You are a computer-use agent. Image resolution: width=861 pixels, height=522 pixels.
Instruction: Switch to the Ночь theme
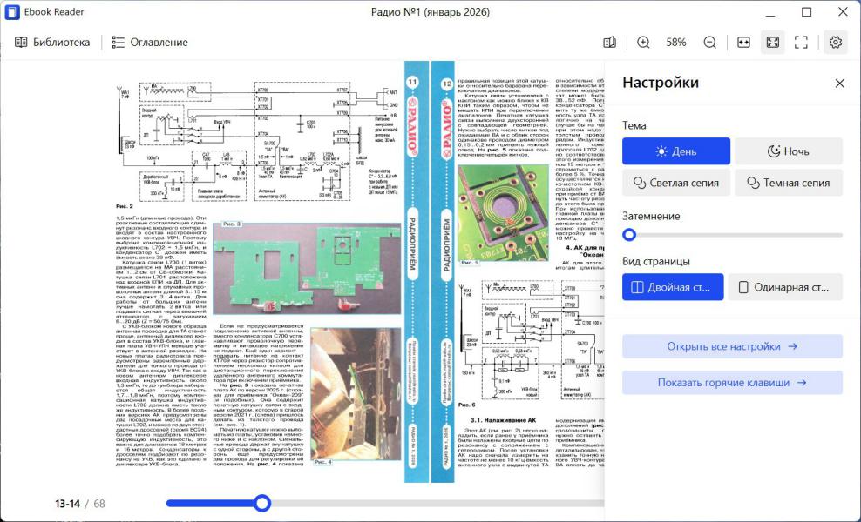point(788,151)
